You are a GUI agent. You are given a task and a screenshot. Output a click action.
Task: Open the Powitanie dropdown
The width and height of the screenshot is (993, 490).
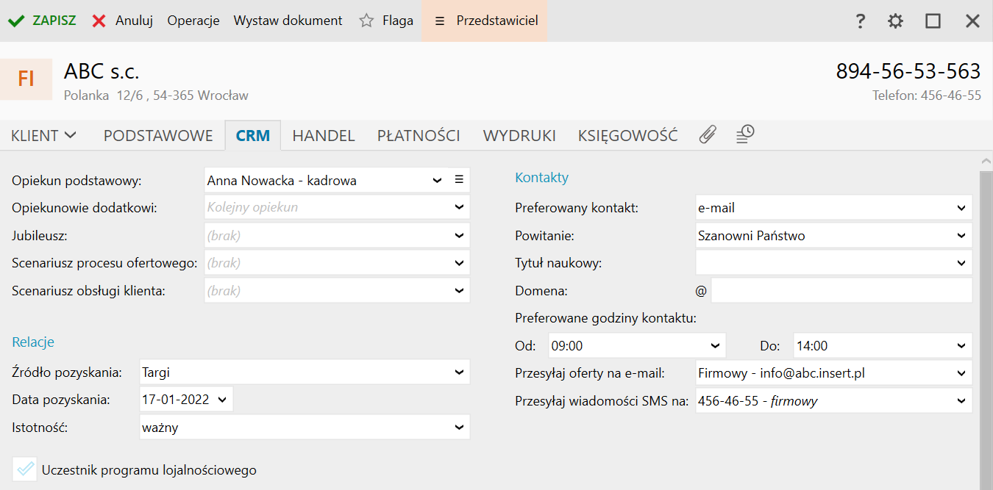961,236
